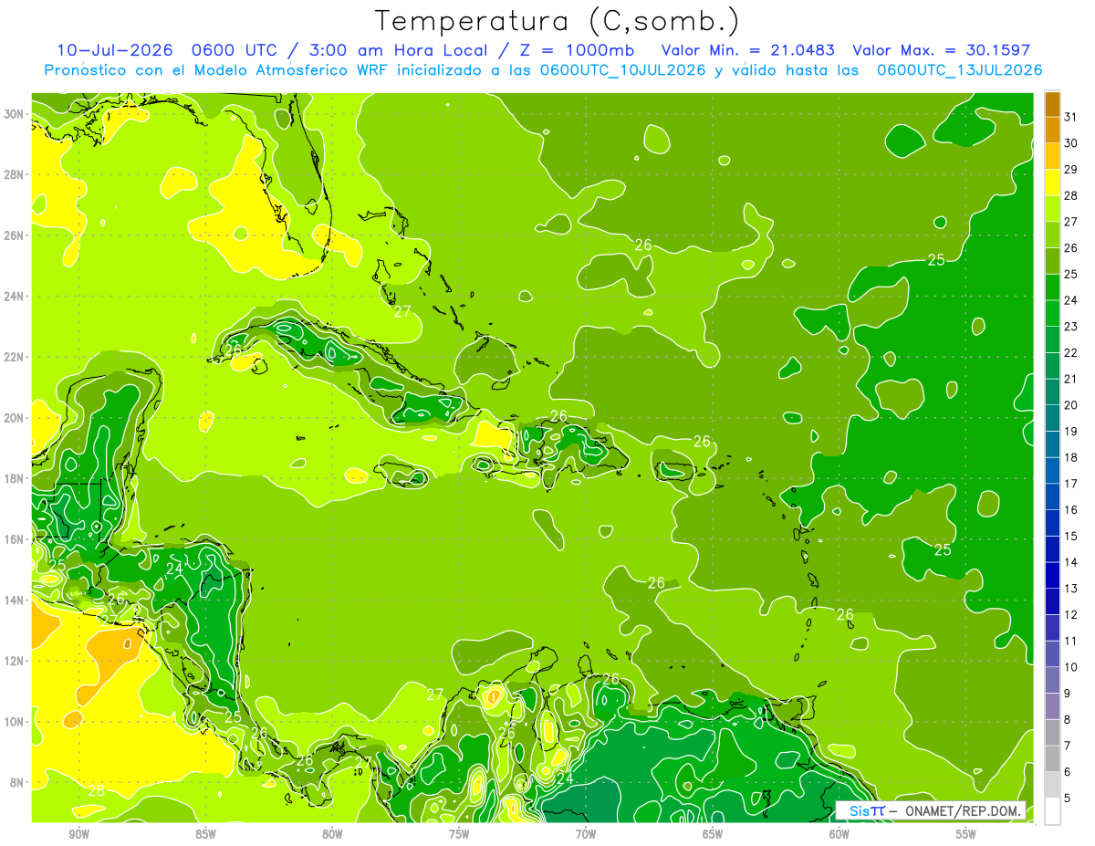The height and width of the screenshot is (846, 1095).
Task: Click the '65W' longitude axis label
Action: click(x=713, y=834)
